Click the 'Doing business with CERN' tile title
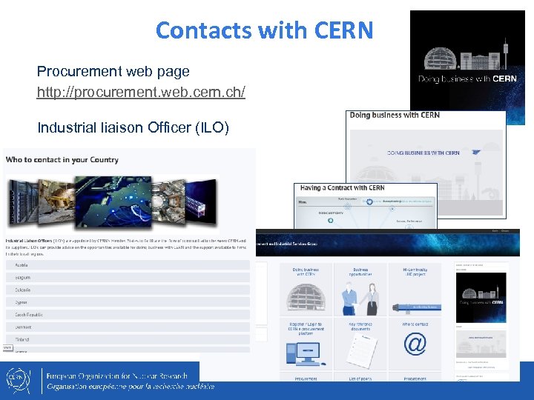534x400 pixels. [306, 272]
